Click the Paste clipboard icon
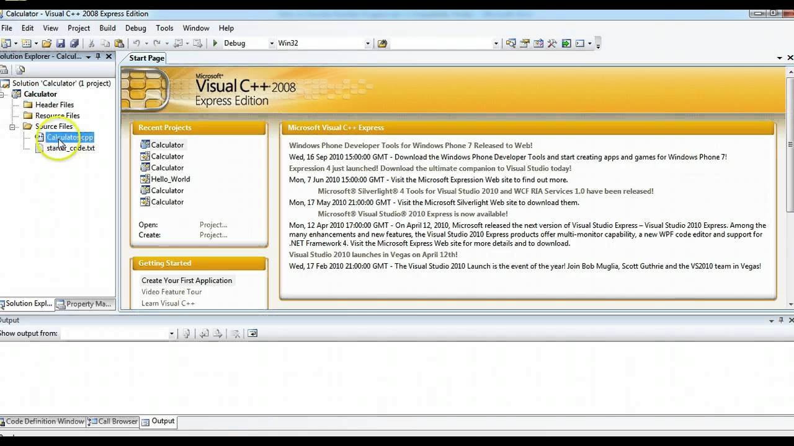 pyautogui.click(x=119, y=43)
